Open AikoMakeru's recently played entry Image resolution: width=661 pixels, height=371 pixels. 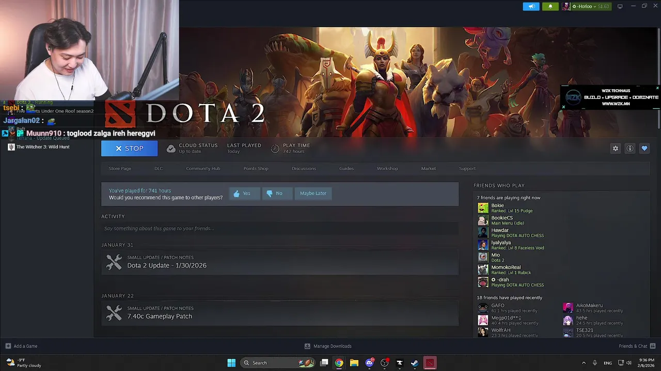click(593, 308)
